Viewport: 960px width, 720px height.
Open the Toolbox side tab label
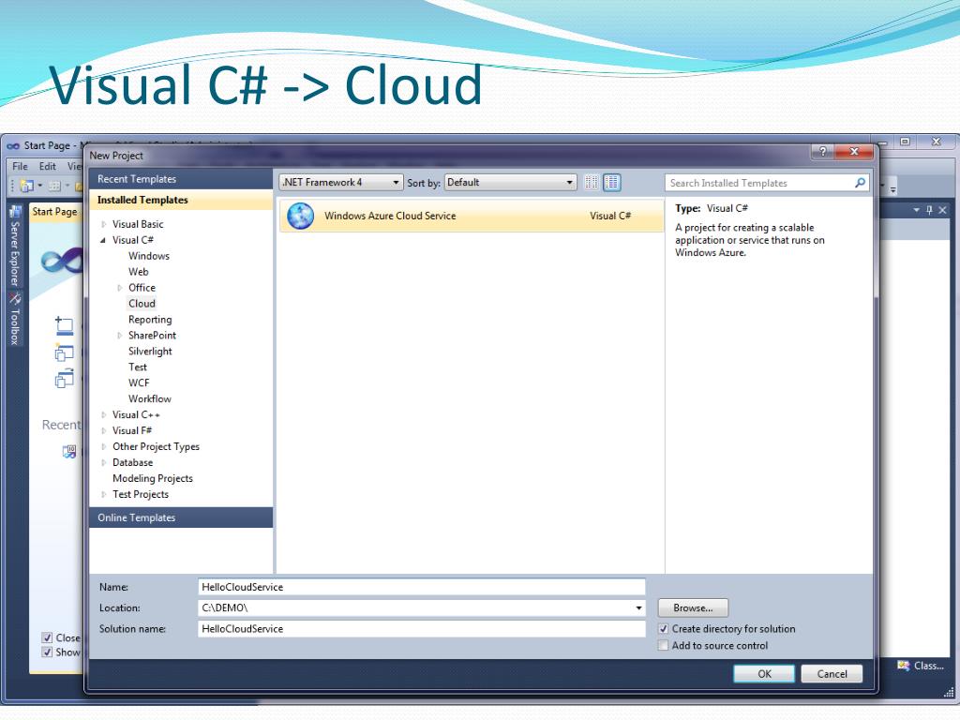(15, 326)
